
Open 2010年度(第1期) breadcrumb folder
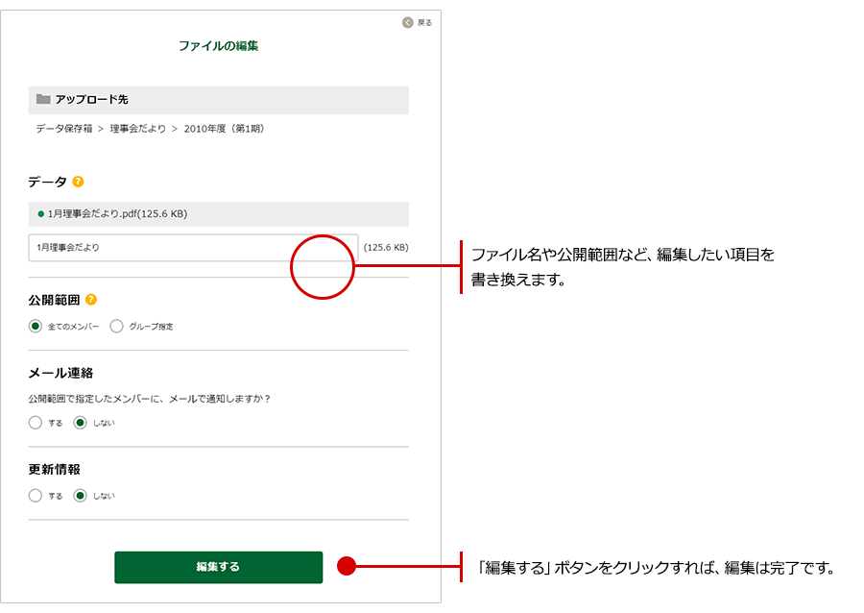point(224,128)
